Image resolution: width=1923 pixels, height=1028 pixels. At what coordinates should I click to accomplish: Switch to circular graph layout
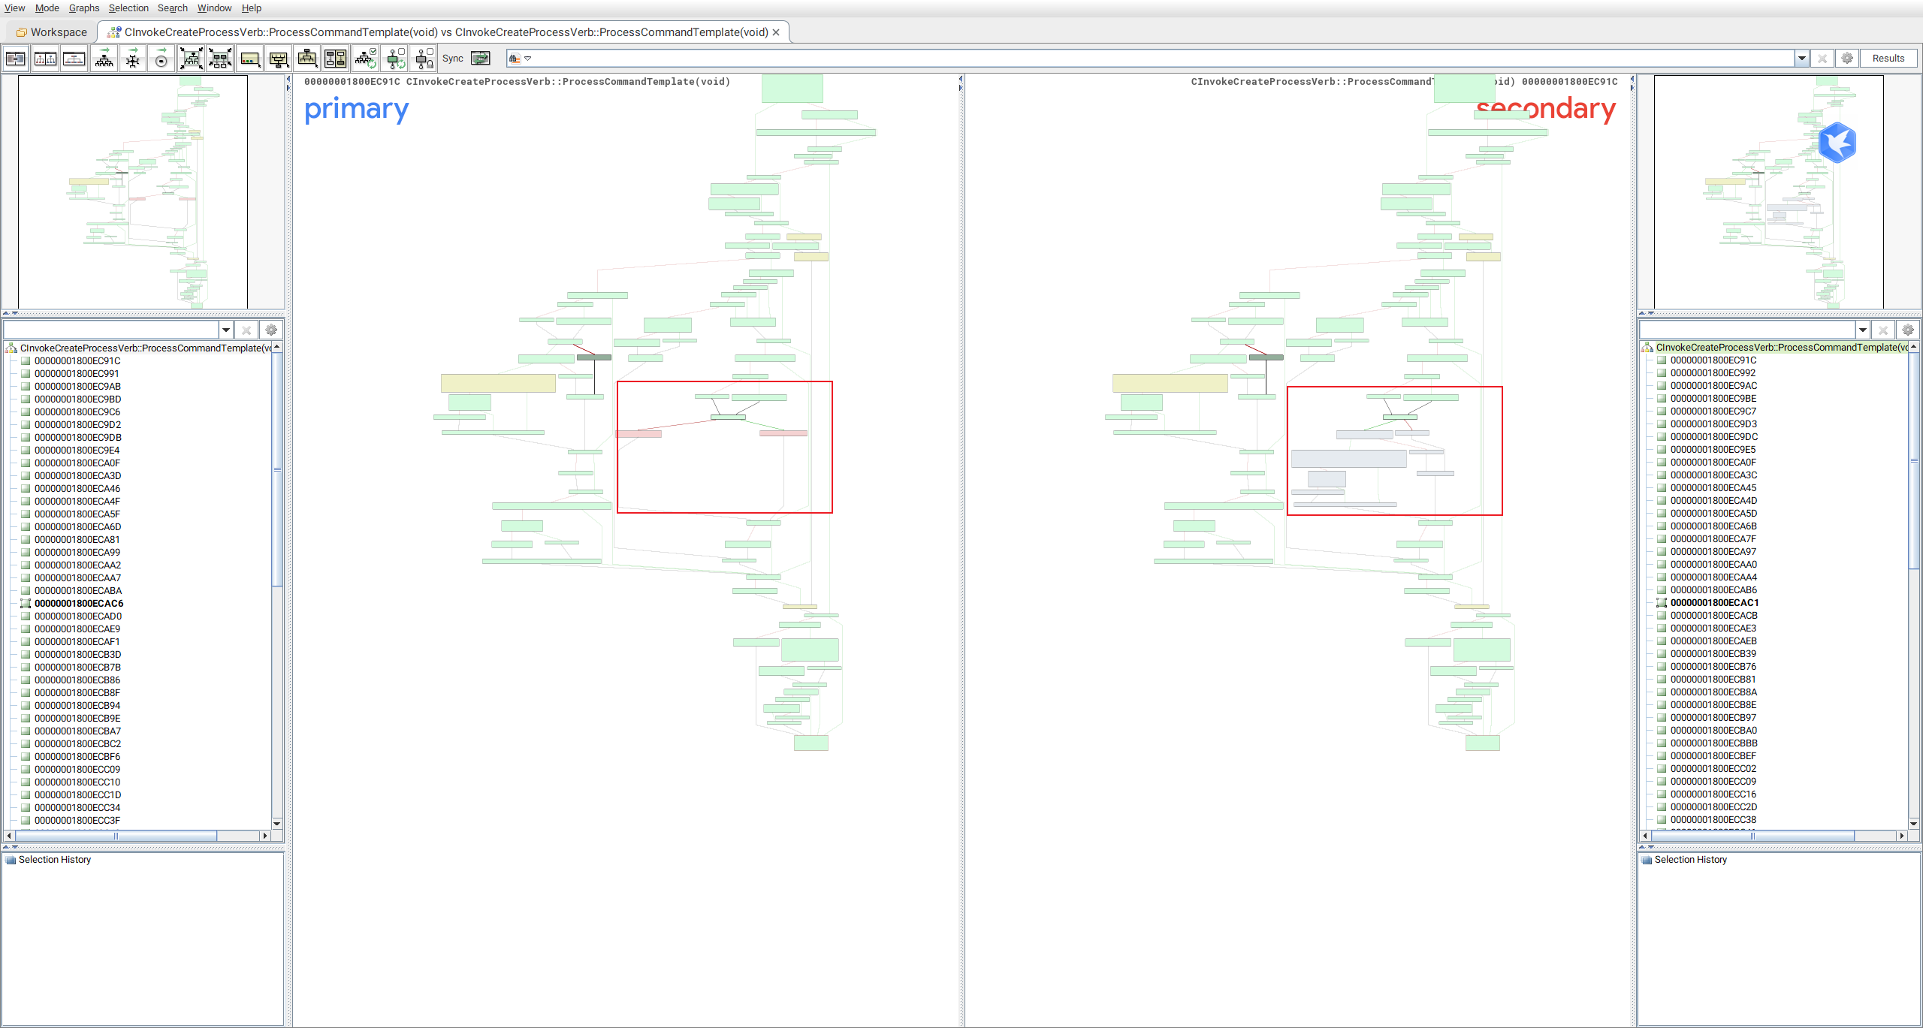[x=161, y=59]
